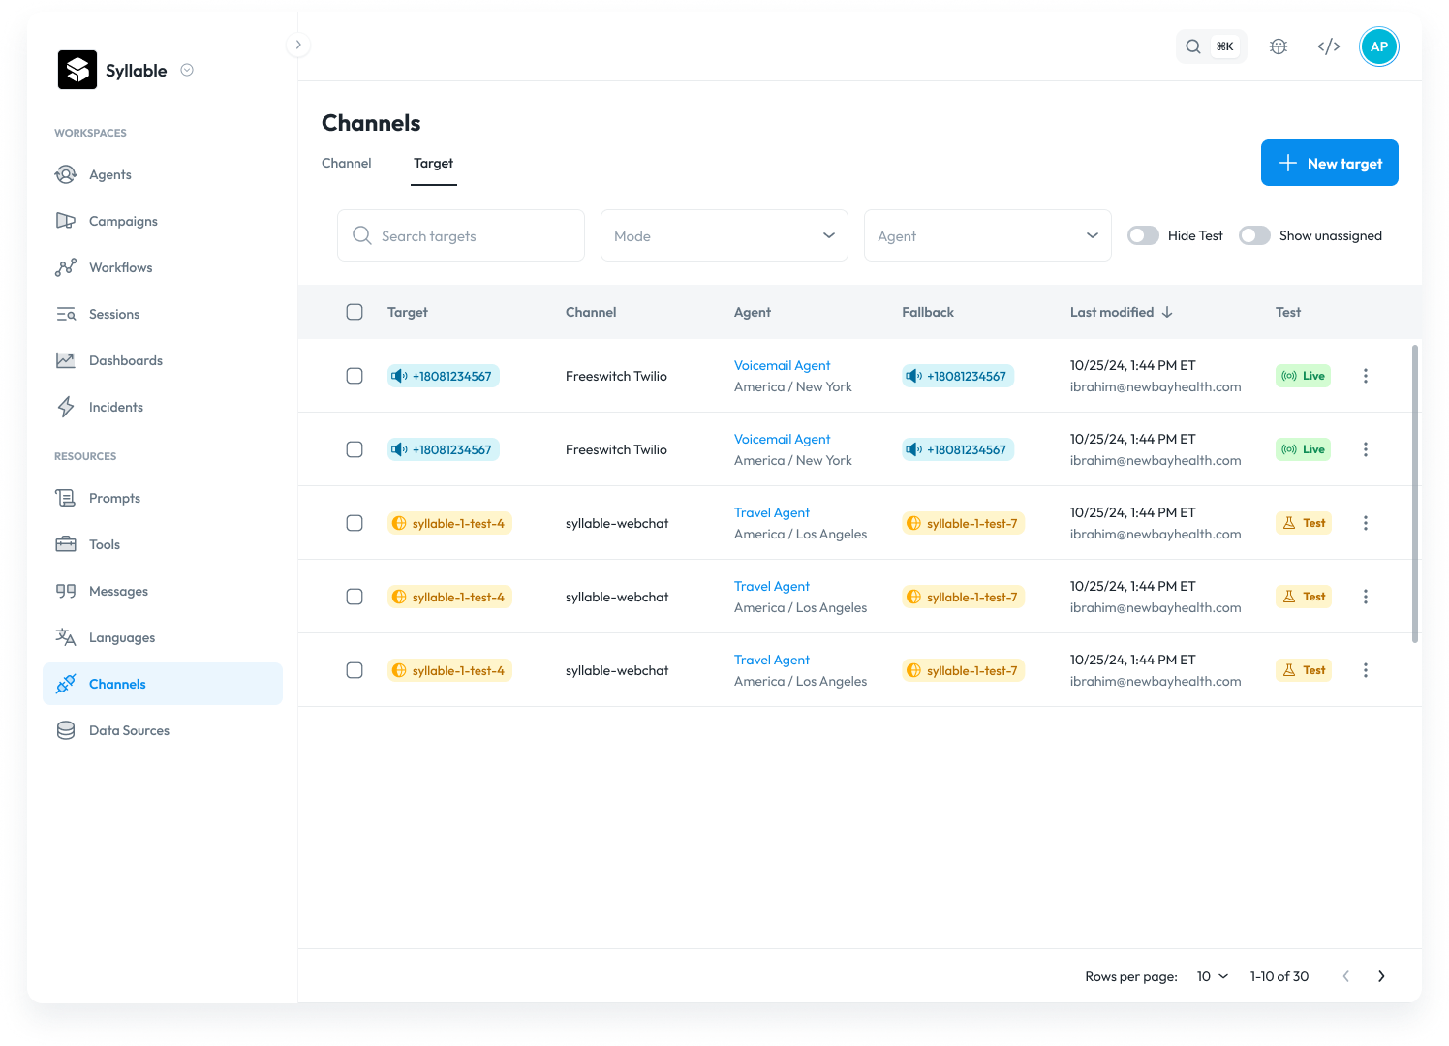Click the New target button
Viewport: 1449px width, 1046px height.
pyautogui.click(x=1330, y=163)
